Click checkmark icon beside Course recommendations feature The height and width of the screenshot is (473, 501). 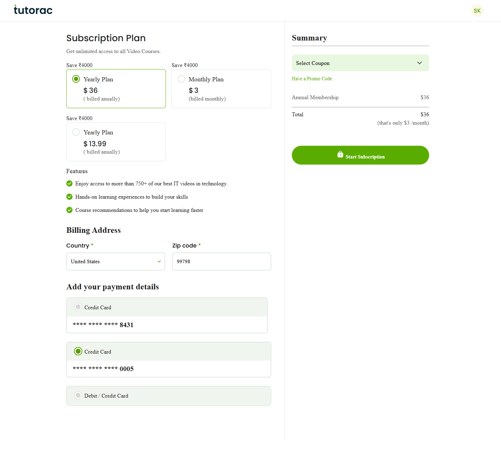point(69,210)
